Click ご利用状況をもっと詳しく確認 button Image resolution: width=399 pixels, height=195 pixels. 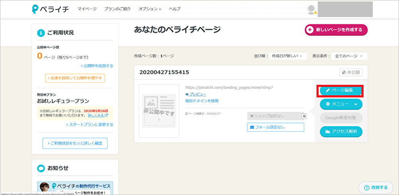(x=75, y=143)
